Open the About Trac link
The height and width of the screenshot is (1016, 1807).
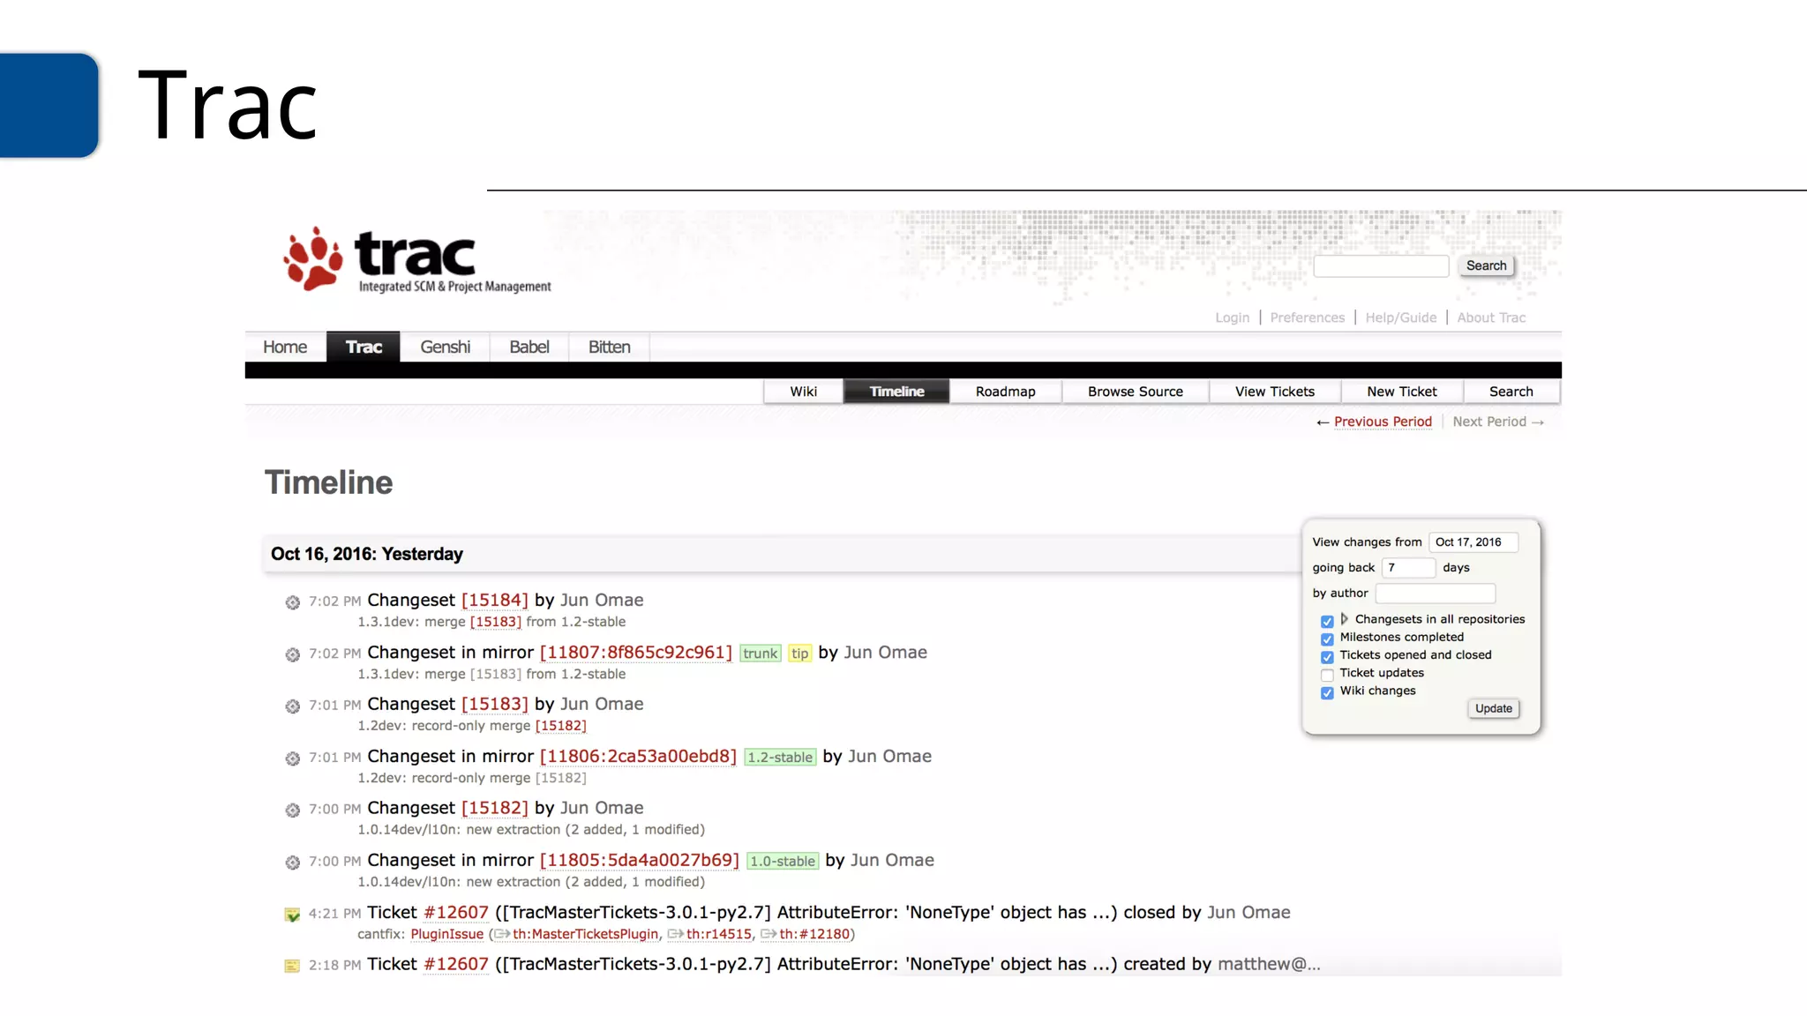(1491, 317)
